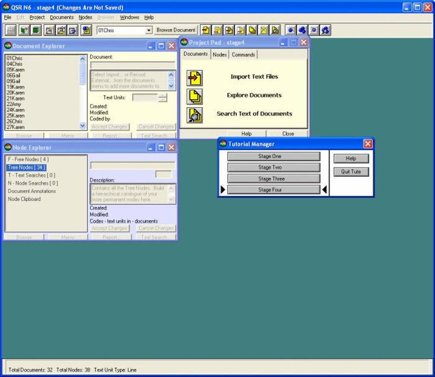Click the down arrow of the document list scrollbar
The width and height of the screenshot is (435, 377).
(83, 126)
